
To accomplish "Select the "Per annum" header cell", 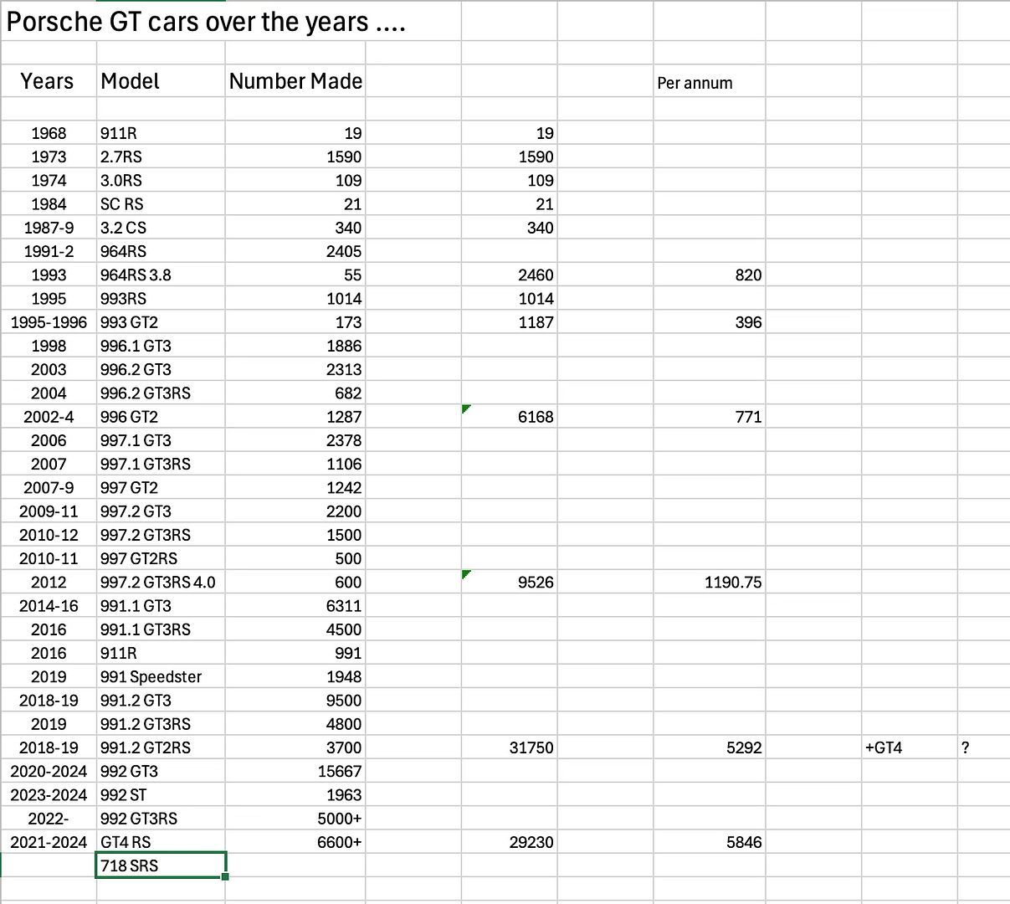I will point(710,83).
